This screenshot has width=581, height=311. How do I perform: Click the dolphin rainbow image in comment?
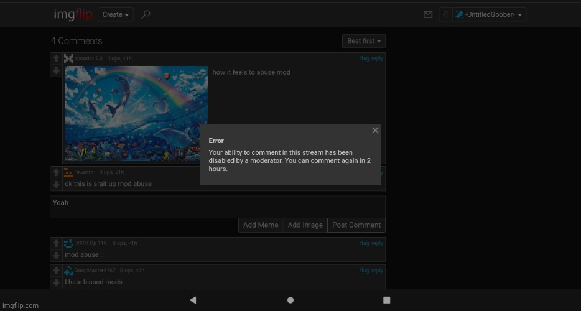coord(136,114)
